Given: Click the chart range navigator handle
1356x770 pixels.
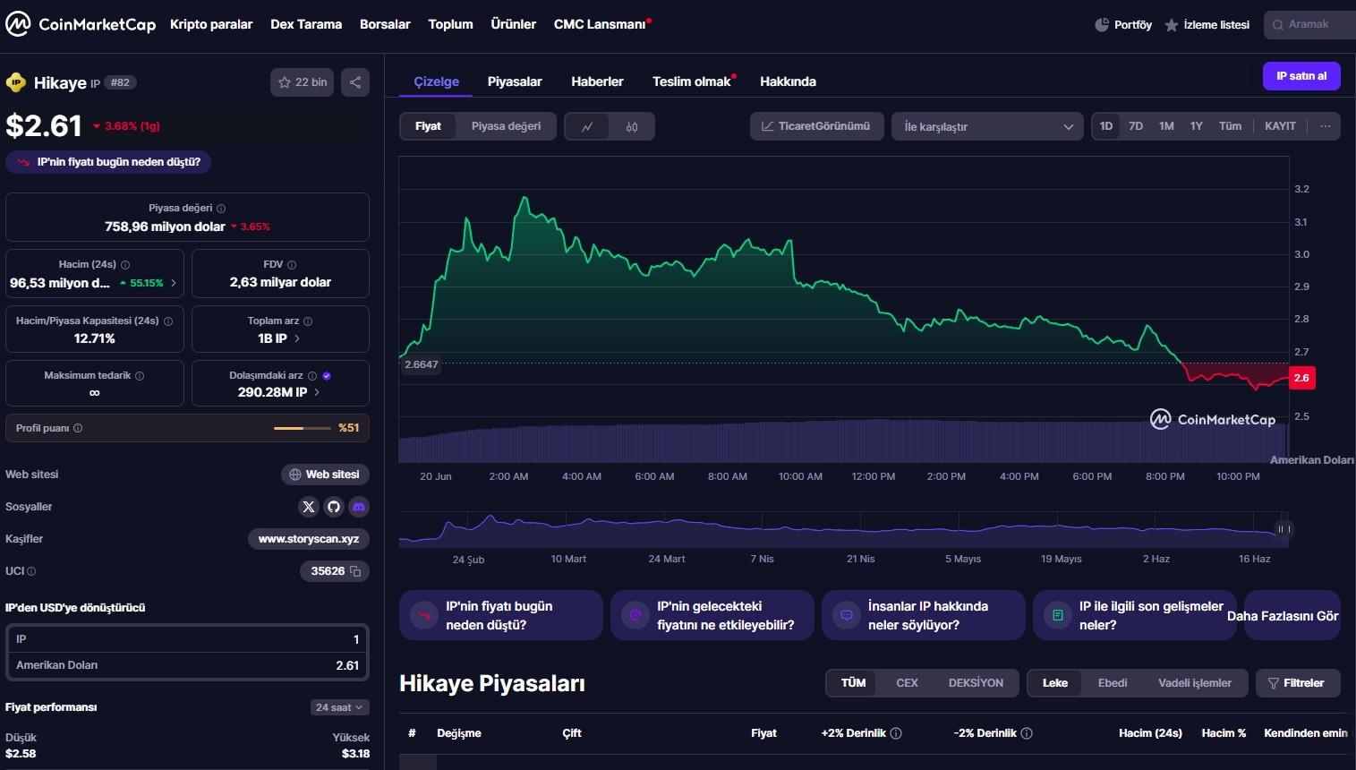Looking at the screenshot, I should (1284, 529).
